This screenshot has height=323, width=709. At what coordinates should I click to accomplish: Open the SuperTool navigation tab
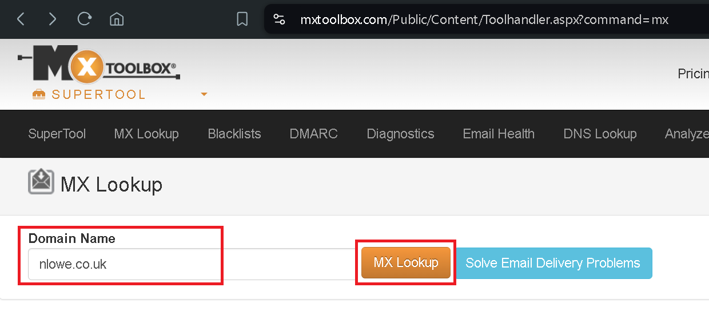coord(57,134)
